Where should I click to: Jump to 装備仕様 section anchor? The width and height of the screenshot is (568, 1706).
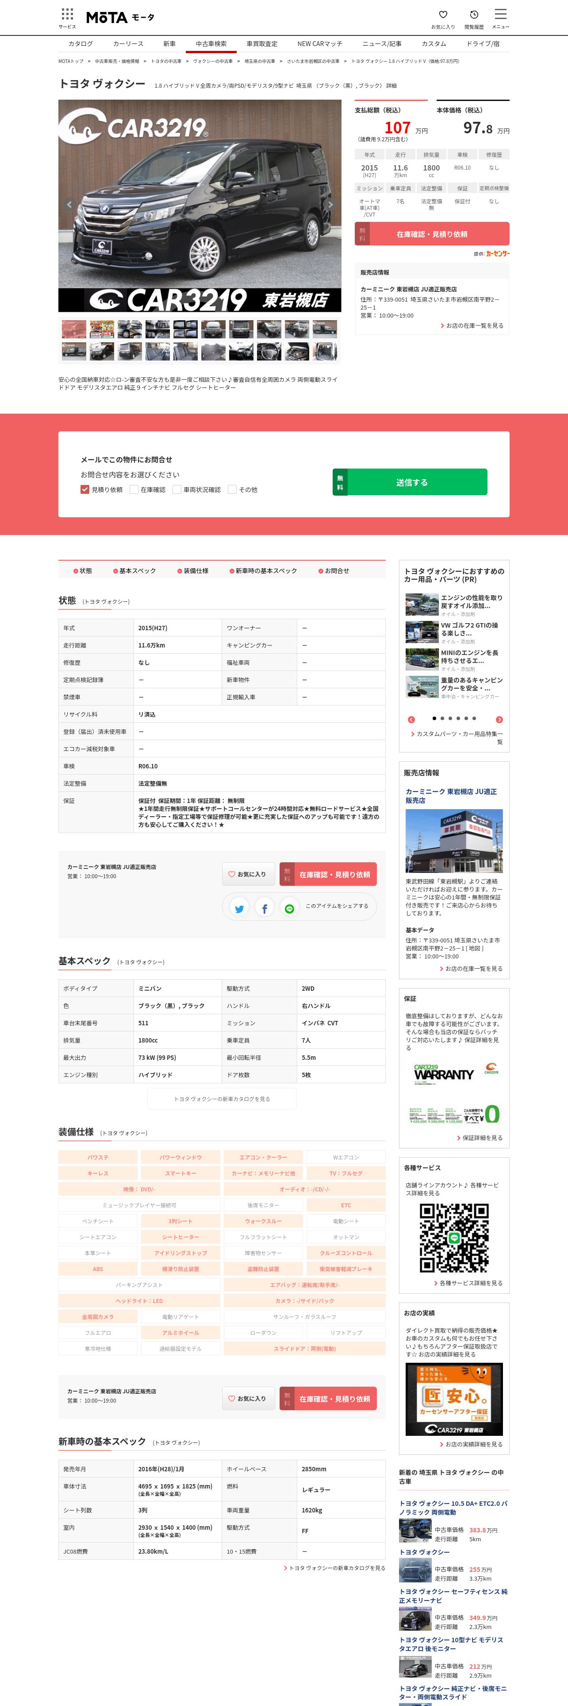pos(192,571)
